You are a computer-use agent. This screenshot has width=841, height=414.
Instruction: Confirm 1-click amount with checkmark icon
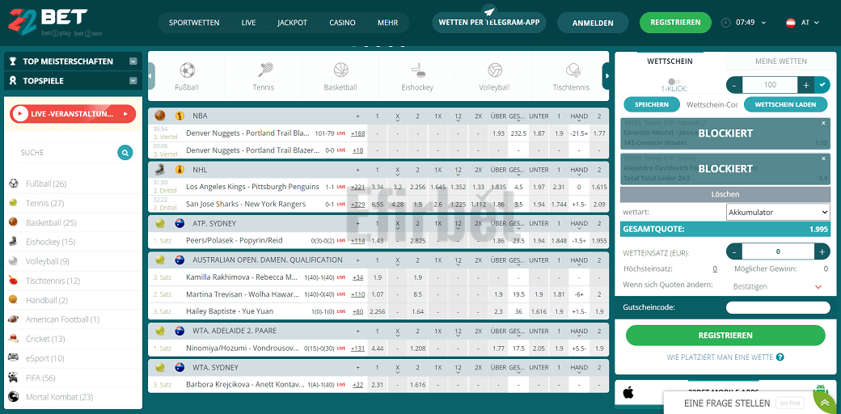point(822,85)
